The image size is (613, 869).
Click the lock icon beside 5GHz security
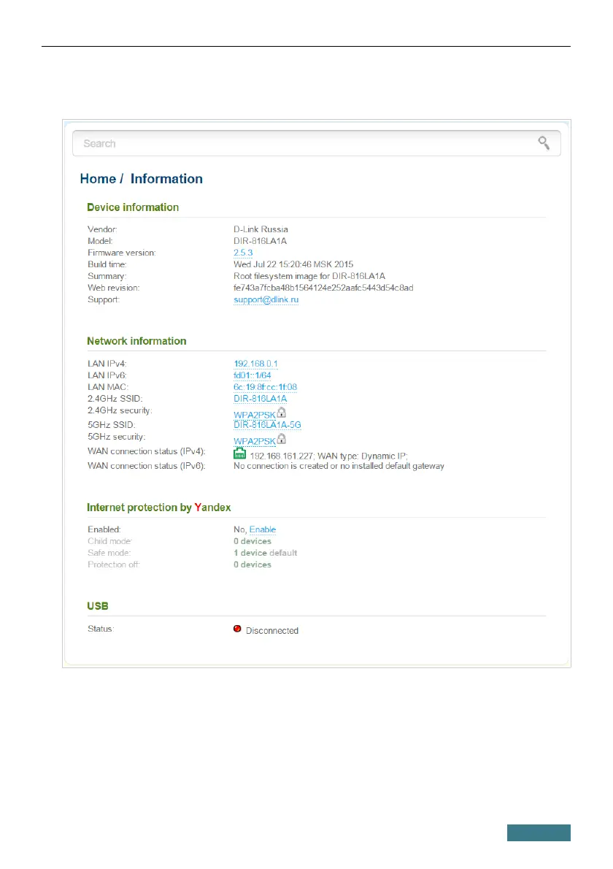(x=281, y=440)
